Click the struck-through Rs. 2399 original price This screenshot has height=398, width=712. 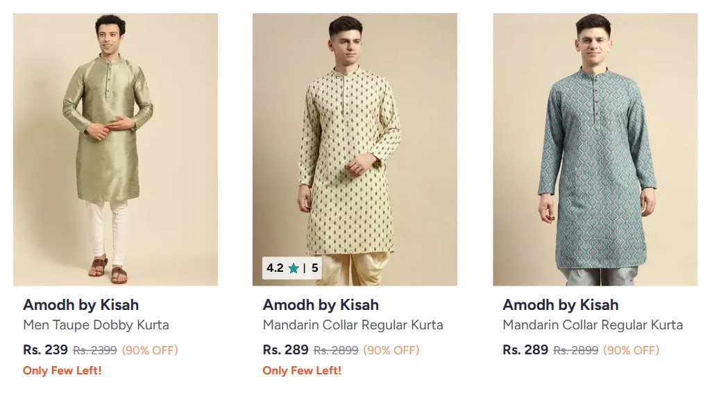95,350
